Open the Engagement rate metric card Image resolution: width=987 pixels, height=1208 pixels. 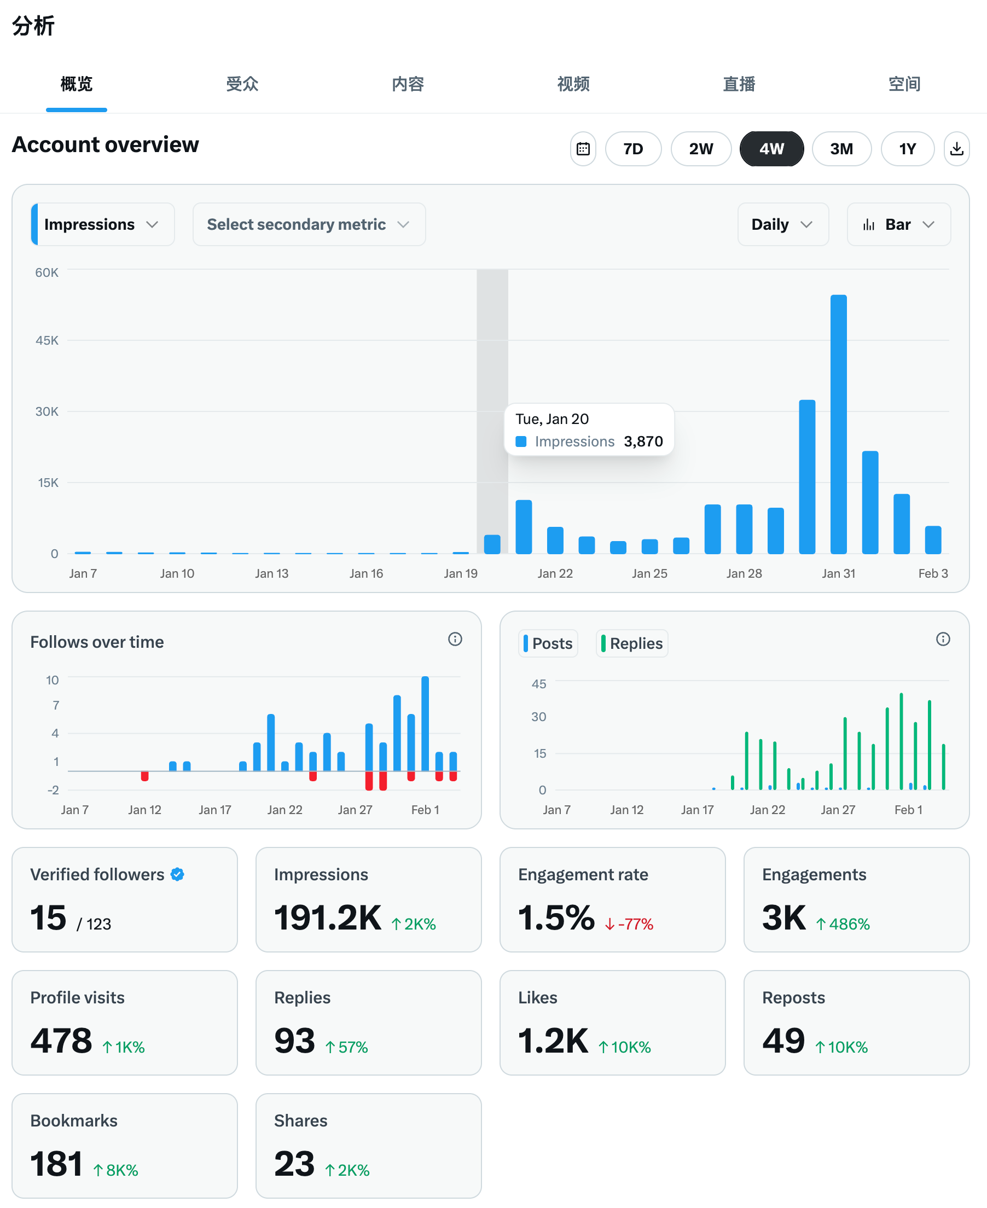[612, 899]
